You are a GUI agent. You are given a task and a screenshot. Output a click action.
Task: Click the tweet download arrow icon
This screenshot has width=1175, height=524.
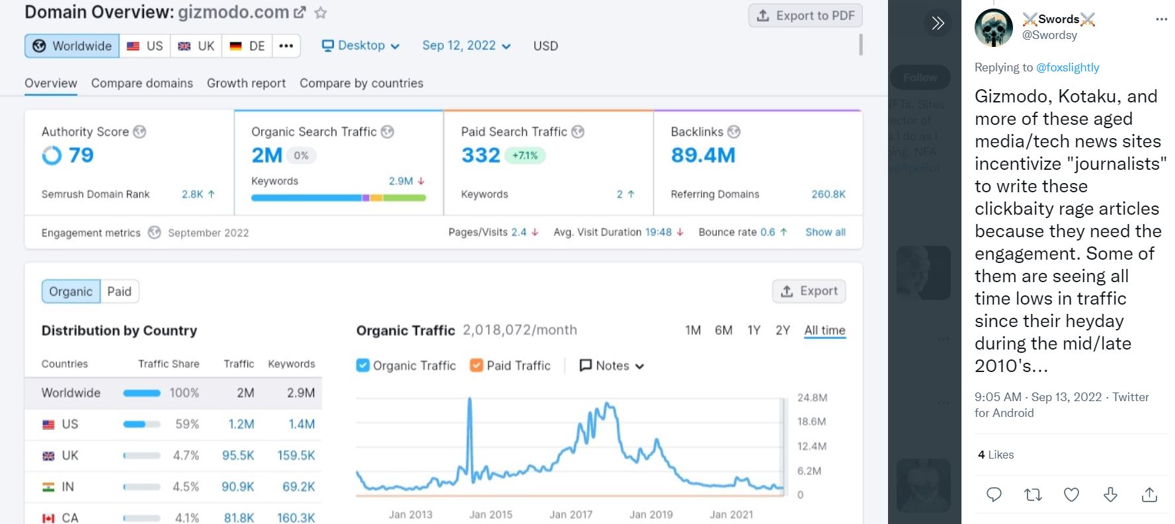pos(1111,494)
